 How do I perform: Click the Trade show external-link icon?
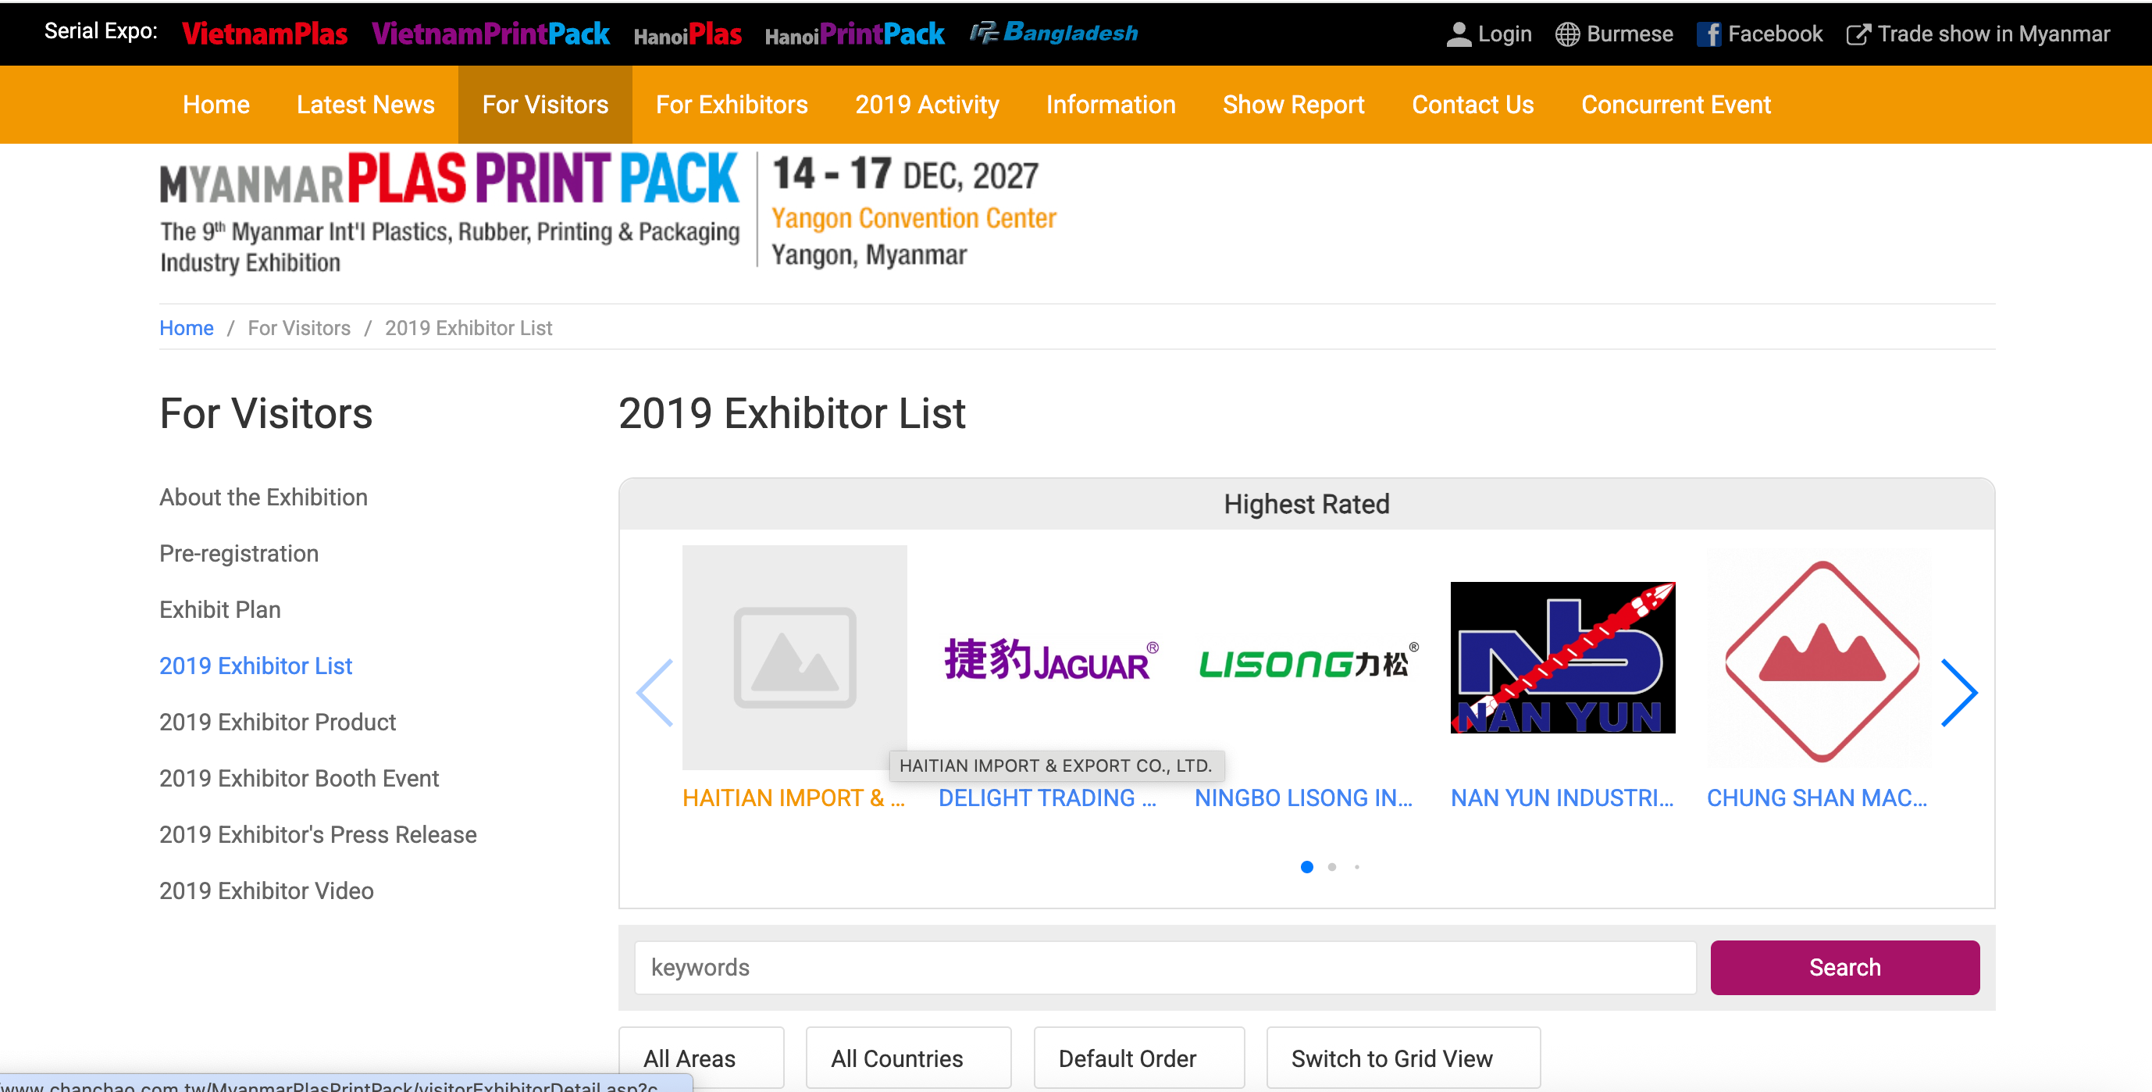point(1858,34)
